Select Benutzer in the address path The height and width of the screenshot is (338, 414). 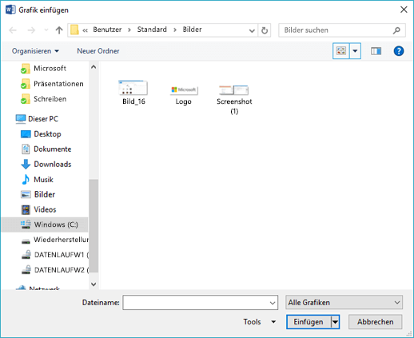point(107,30)
